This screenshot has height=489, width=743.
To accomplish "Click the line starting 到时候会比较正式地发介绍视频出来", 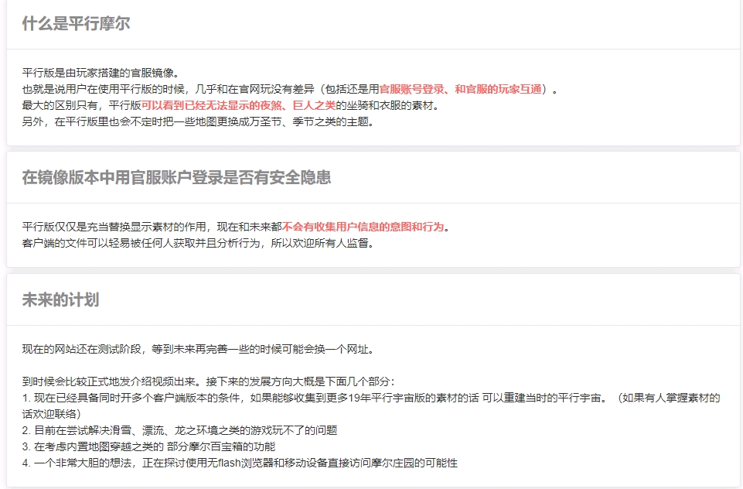I will [x=209, y=381].
